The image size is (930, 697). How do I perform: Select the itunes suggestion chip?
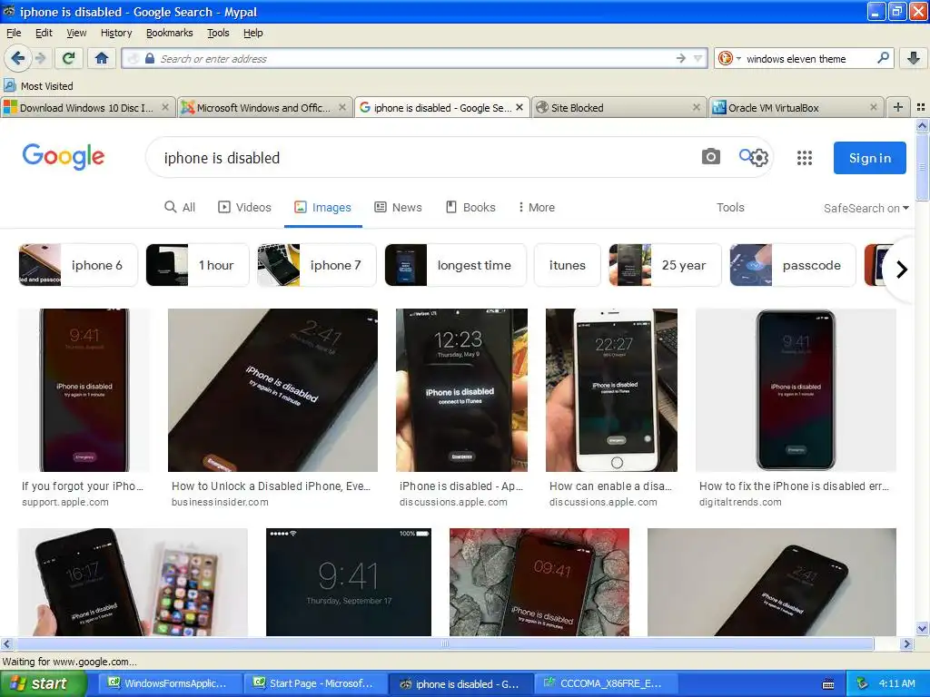coord(567,265)
